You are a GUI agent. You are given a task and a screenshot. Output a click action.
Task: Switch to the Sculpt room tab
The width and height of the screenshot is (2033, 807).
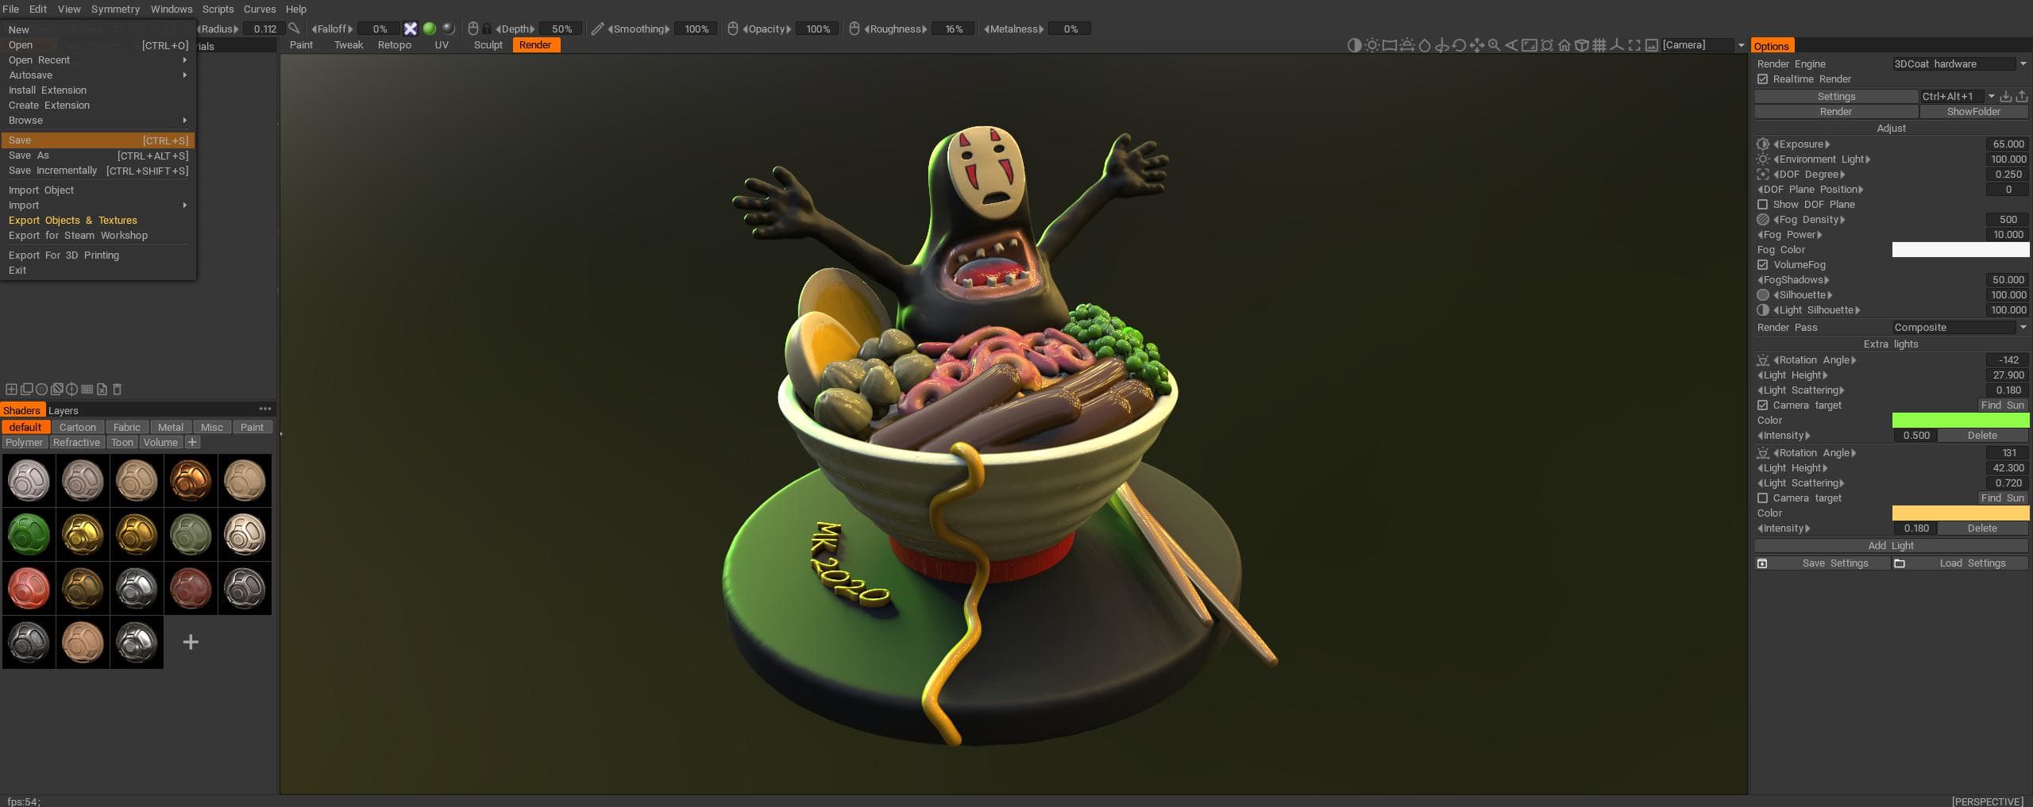(488, 45)
